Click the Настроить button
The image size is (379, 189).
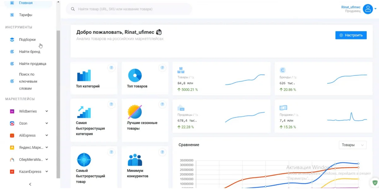[x=351, y=35]
